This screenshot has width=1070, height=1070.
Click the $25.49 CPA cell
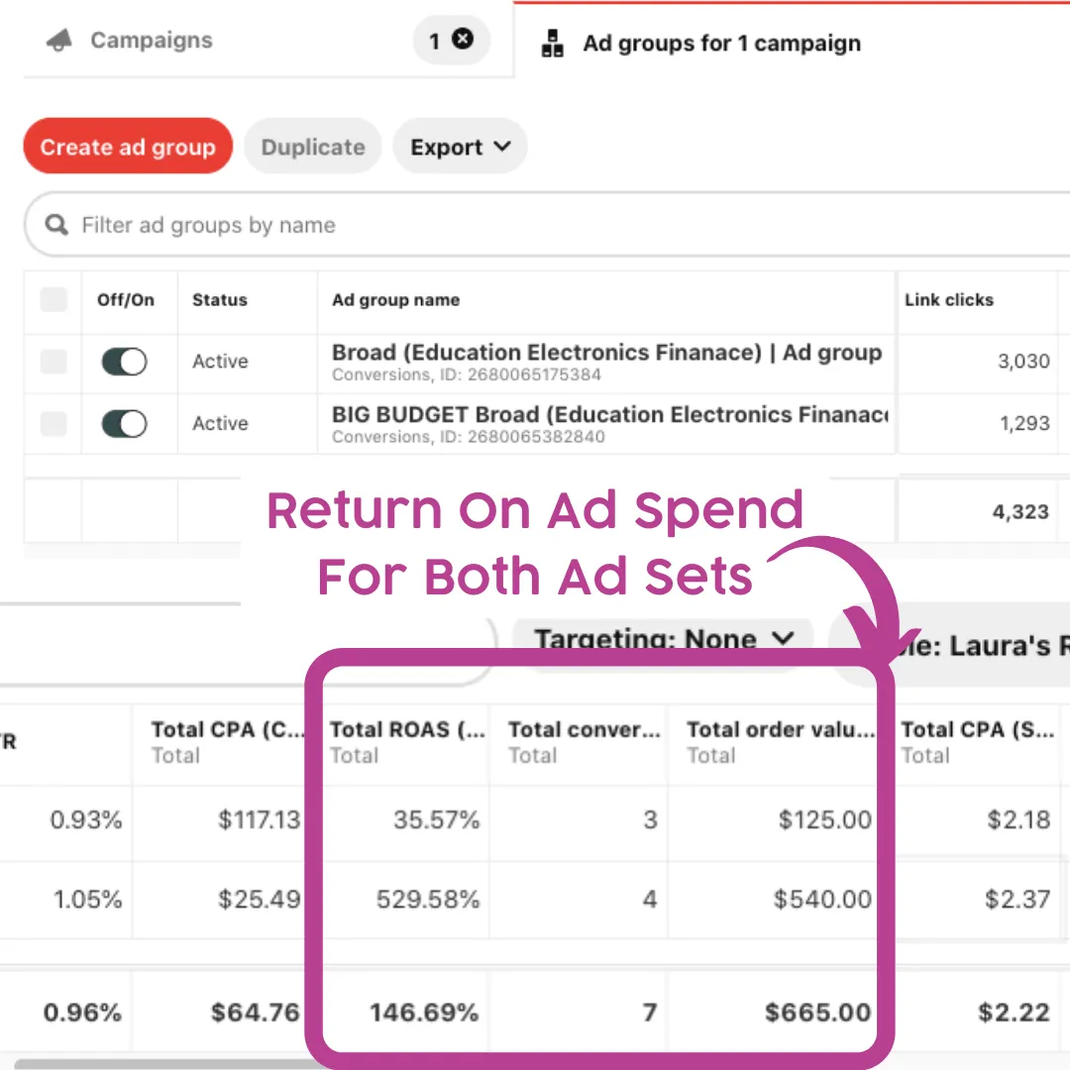[259, 900]
